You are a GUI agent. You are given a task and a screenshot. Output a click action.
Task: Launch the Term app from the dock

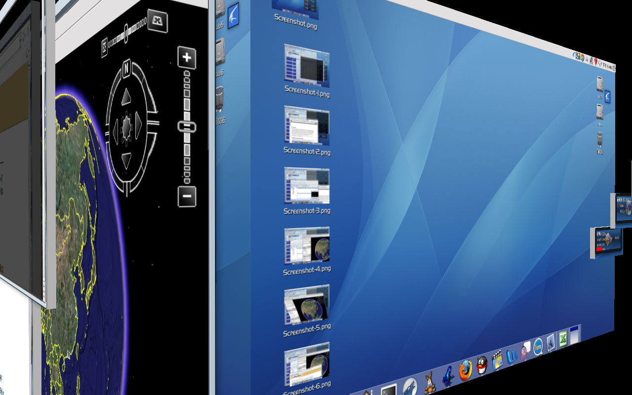[x=538, y=348]
